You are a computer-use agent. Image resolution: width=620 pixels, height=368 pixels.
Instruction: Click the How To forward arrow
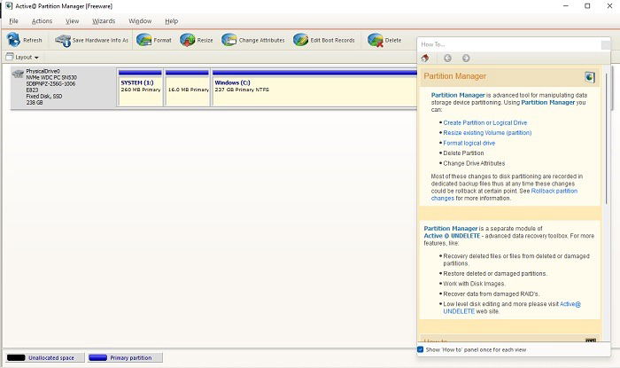point(466,59)
